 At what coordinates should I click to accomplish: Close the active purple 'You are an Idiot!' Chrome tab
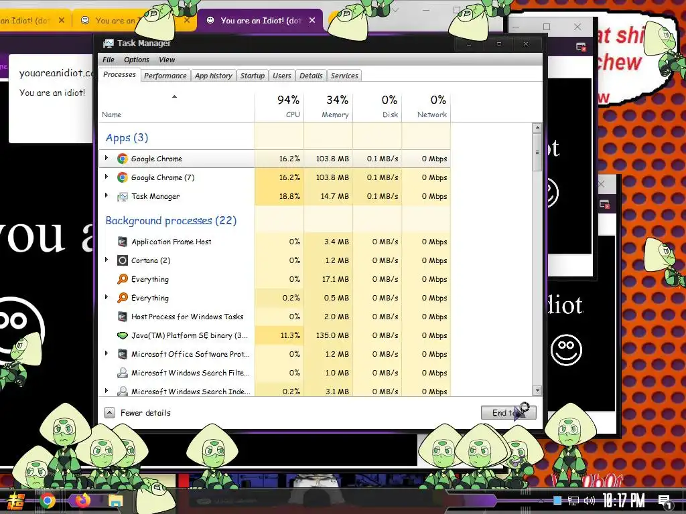click(312, 20)
